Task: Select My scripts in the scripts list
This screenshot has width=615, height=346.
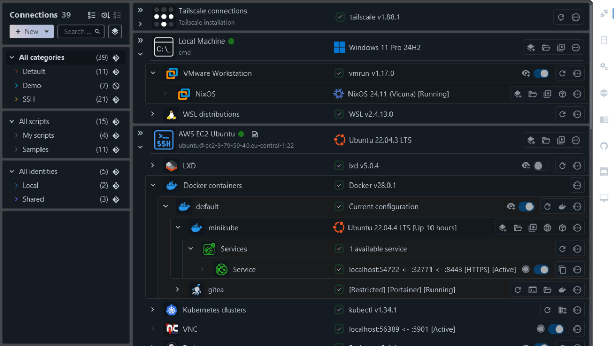Action: [66, 135]
